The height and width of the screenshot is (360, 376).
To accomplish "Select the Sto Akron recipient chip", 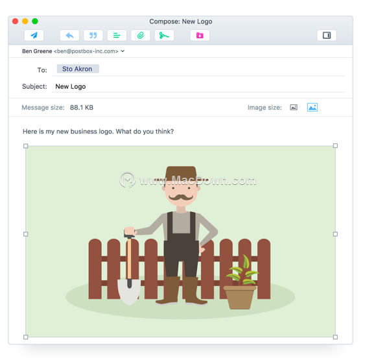I will (x=78, y=69).
